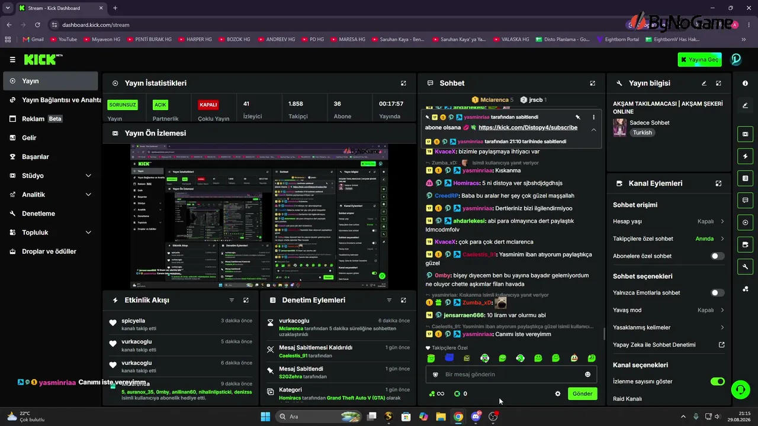Viewport: 758px width, 426px height.
Task: Open Yayın Bağlantısı ve Anahtarı page
Action: point(51,100)
